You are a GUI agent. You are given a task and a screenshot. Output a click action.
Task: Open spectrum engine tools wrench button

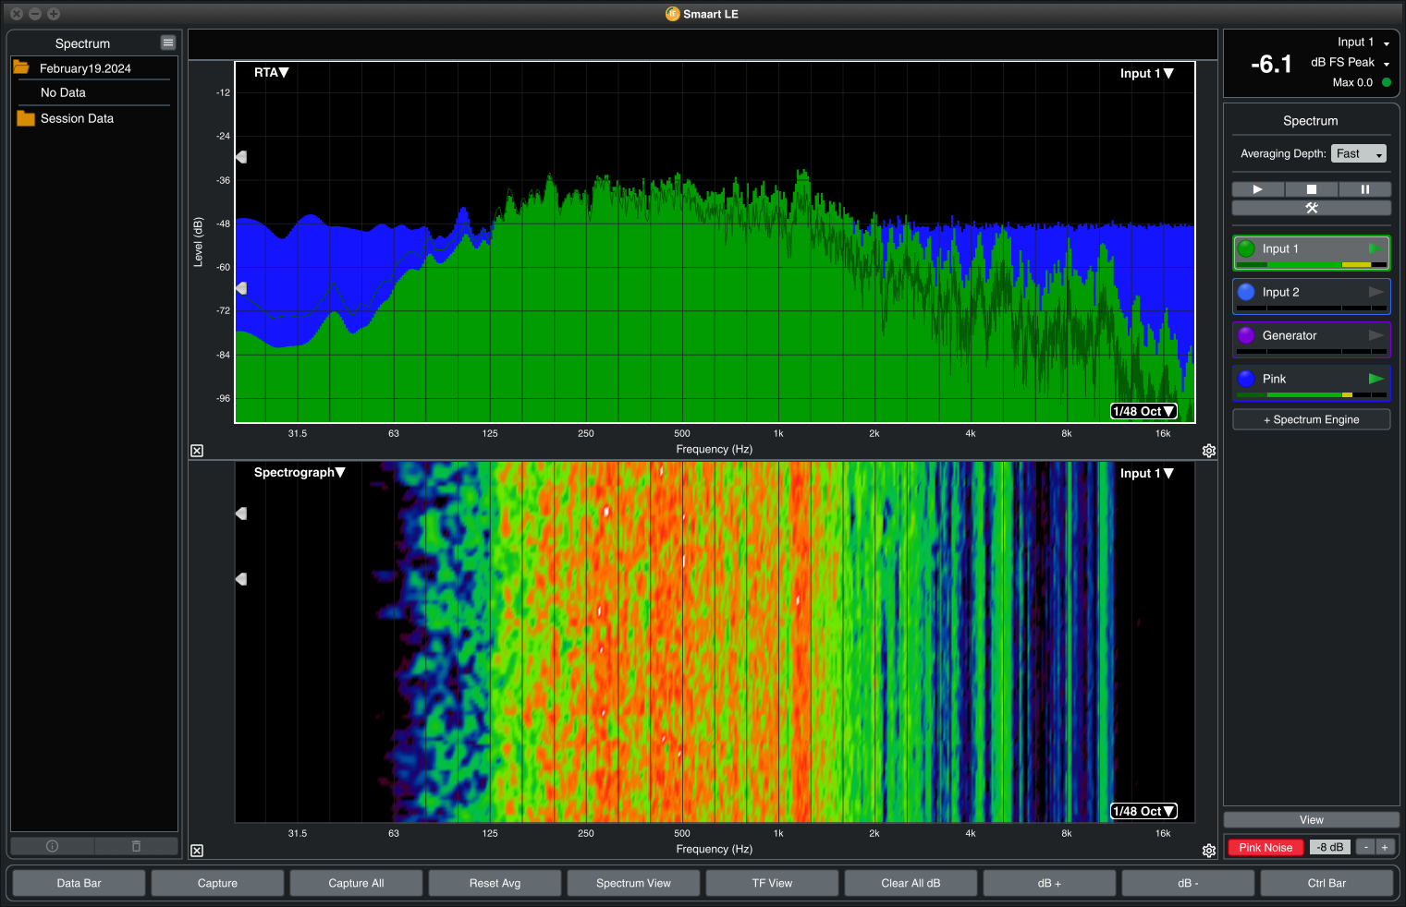[1311, 208]
